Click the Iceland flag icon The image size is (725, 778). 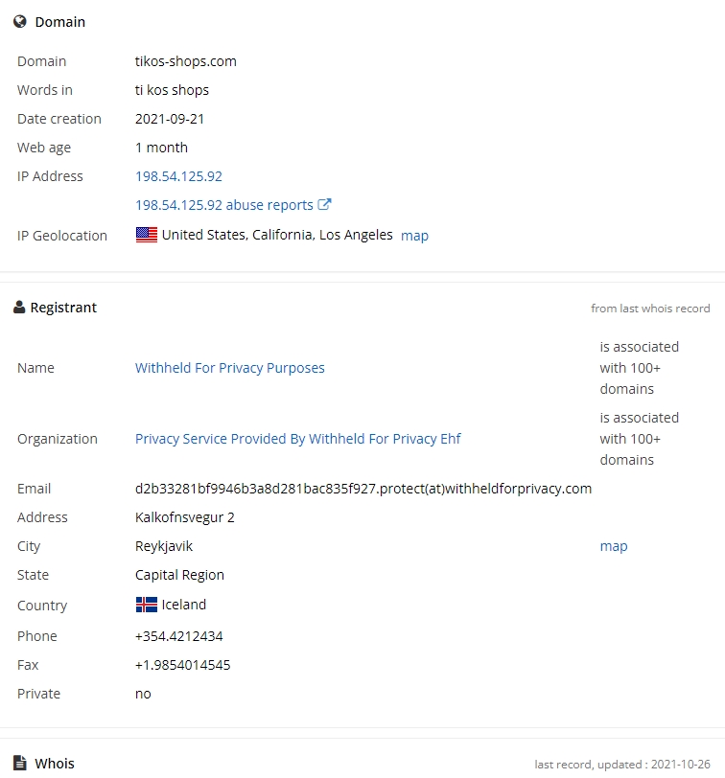click(147, 605)
